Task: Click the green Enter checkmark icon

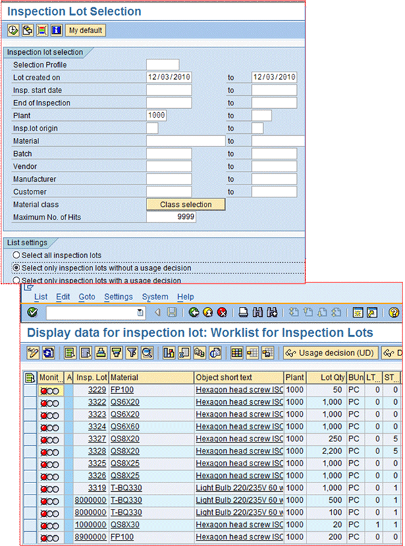Action: click(32, 312)
